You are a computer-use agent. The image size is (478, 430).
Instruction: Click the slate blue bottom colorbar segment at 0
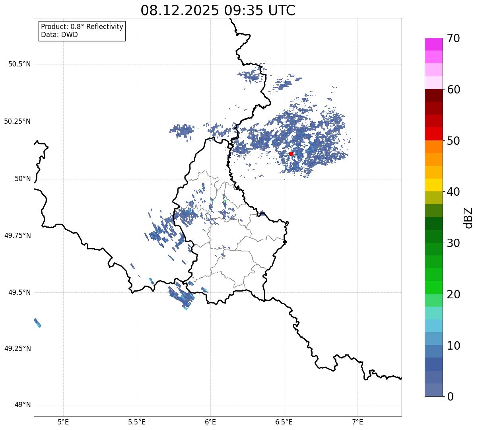tap(433, 390)
